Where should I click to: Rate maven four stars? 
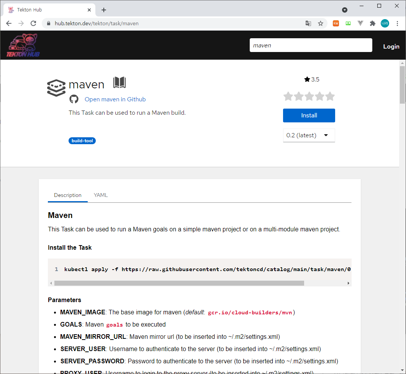[x=319, y=96]
